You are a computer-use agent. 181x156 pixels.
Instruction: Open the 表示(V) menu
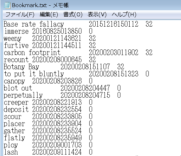(x=97, y=15)
